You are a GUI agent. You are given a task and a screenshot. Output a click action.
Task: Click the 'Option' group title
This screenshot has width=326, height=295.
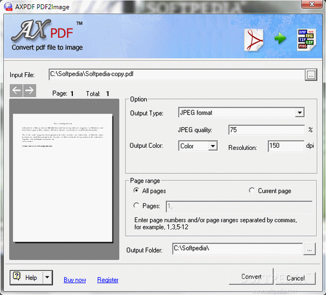(139, 99)
